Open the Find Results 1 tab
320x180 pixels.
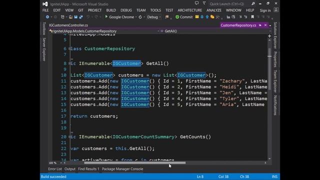click(88, 169)
